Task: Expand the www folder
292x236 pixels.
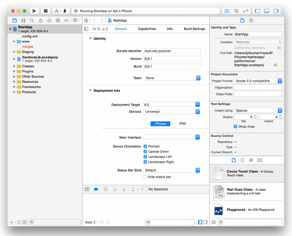Action: pyautogui.click(x=14, y=41)
